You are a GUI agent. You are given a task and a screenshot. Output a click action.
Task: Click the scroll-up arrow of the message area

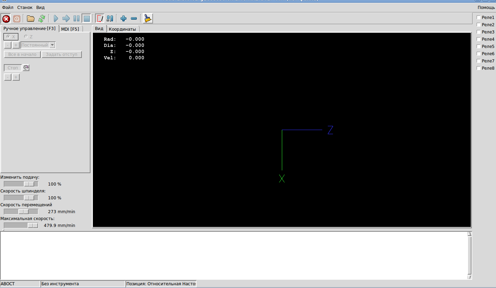click(x=469, y=234)
